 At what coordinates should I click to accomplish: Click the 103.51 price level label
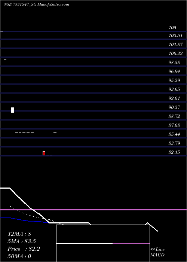click(175, 36)
